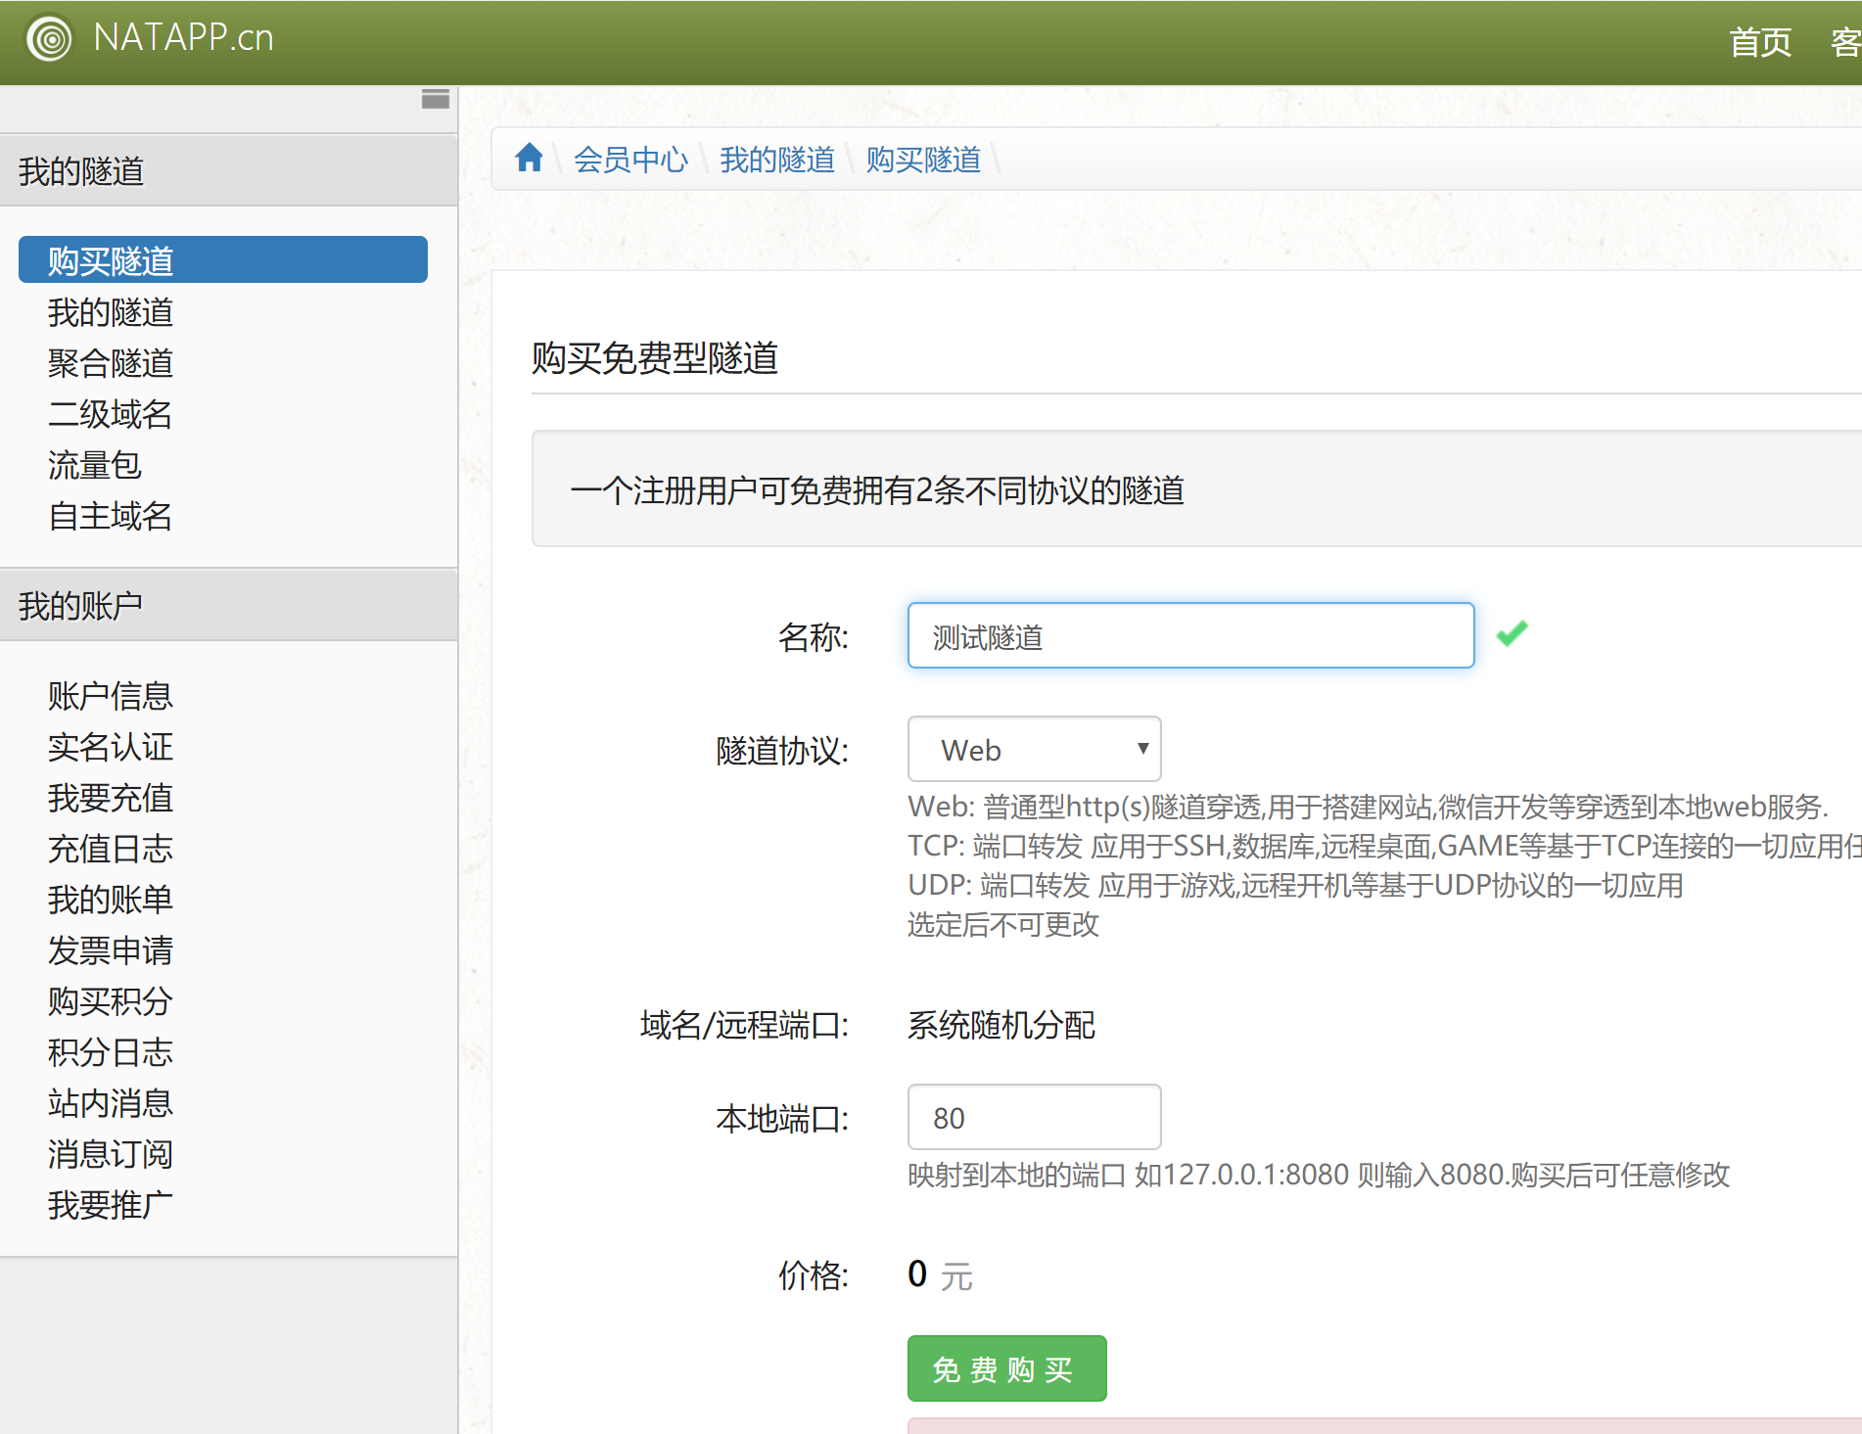
Task: Open 我要充值 sidebar link
Action: click(x=111, y=798)
